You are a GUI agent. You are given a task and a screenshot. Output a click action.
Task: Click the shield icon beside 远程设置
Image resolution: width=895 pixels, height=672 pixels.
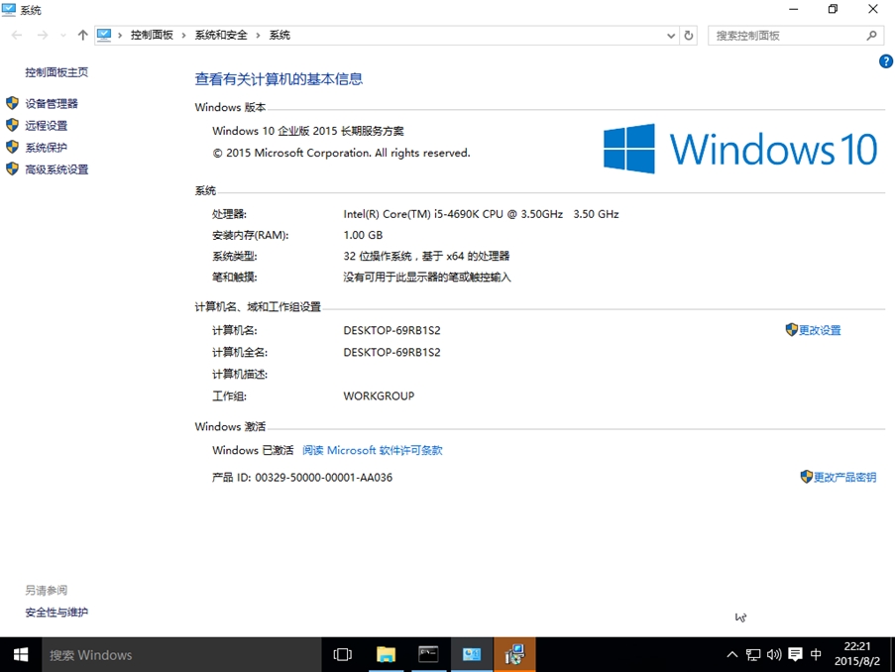(13, 125)
